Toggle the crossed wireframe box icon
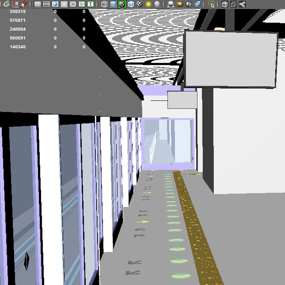This screenshot has height=285, width=285. tap(73, 4)
